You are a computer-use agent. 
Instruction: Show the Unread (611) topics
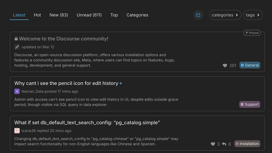click(89, 15)
